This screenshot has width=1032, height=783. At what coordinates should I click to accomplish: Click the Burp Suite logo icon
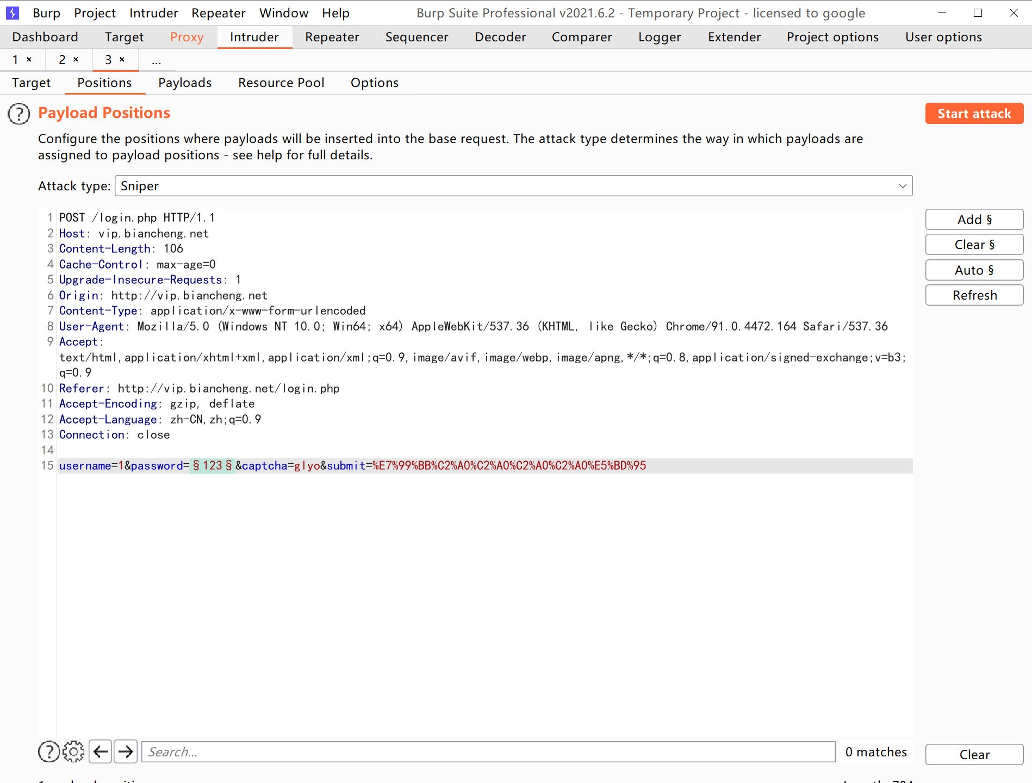click(12, 13)
